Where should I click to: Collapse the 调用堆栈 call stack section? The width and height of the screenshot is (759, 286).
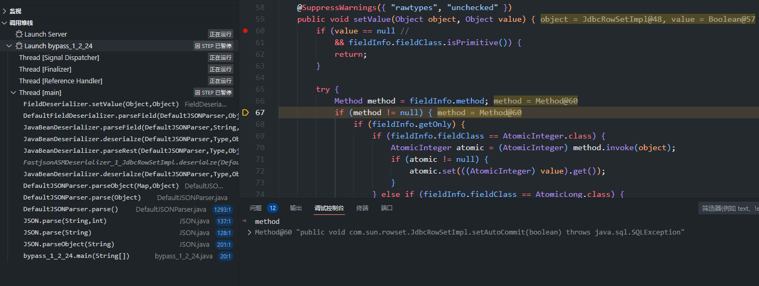[x=5, y=23]
